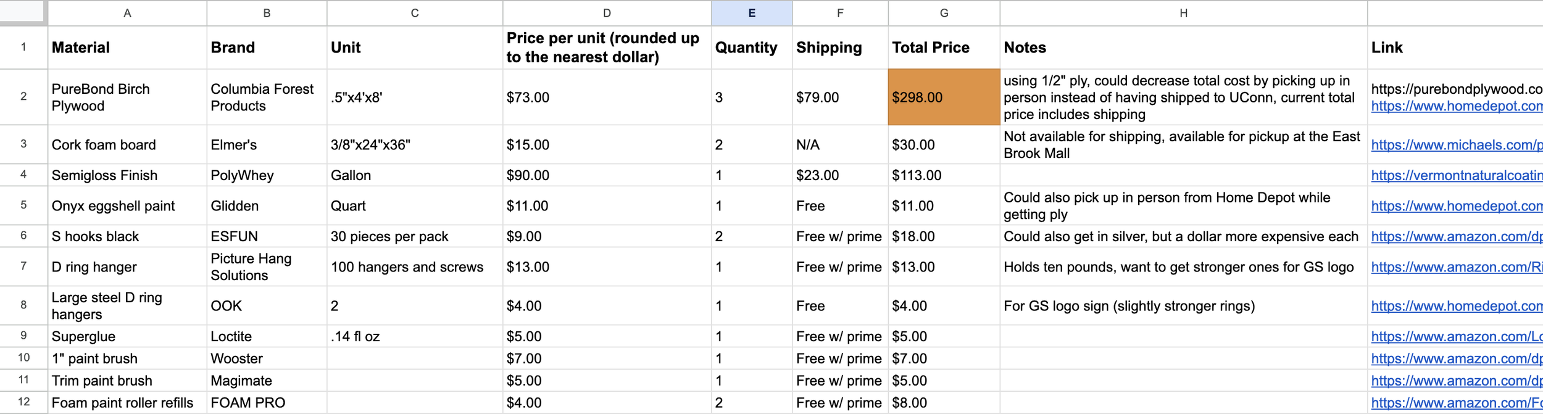Select the Total Price header cell
Viewport: 1543px width, 414px height.
coord(943,48)
